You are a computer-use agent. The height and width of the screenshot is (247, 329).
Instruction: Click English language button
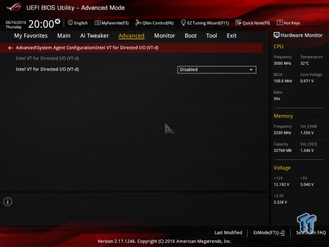[81, 23]
